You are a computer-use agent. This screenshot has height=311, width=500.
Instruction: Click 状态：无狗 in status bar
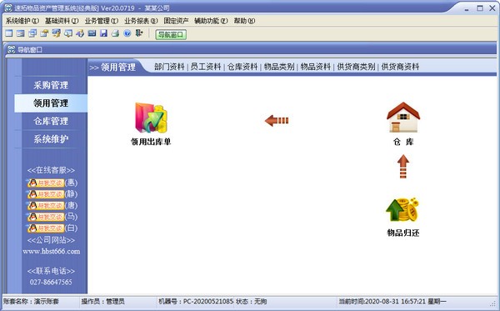pyautogui.click(x=252, y=302)
